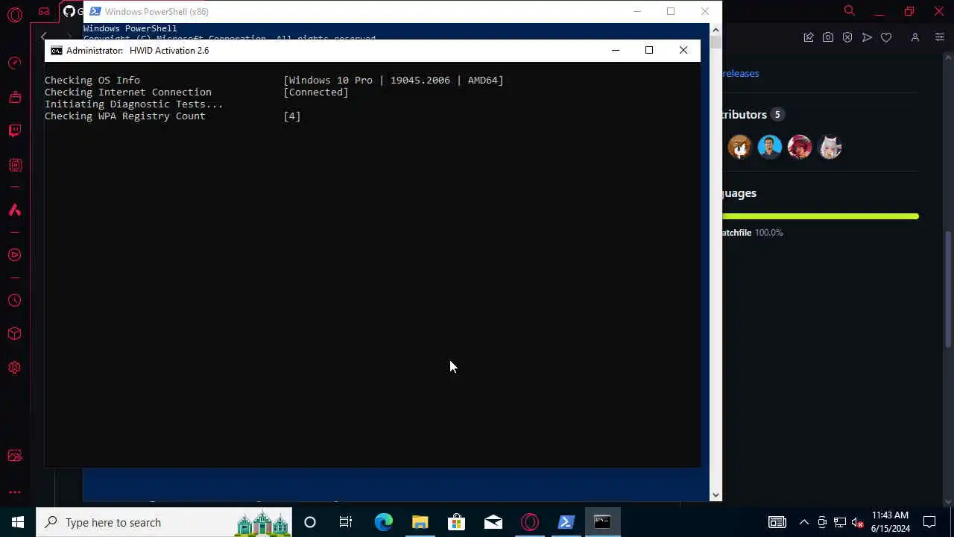Click the green languages progress bar
Image resolution: width=954 pixels, height=537 pixels.
821,216
